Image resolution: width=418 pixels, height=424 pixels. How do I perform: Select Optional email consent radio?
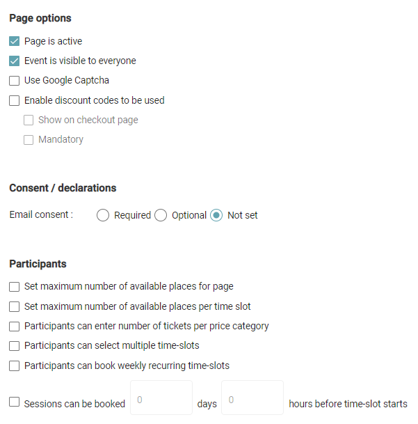coord(161,215)
